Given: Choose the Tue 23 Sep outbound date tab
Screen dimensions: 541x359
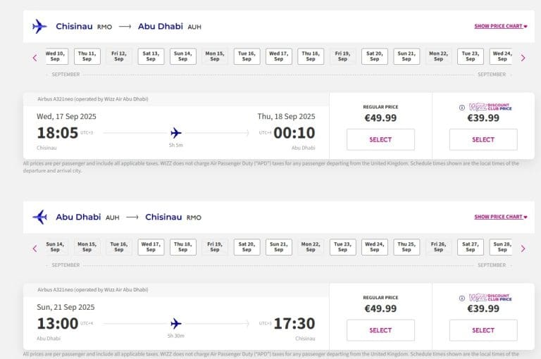Looking at the screenshot, I should point(470,56).
